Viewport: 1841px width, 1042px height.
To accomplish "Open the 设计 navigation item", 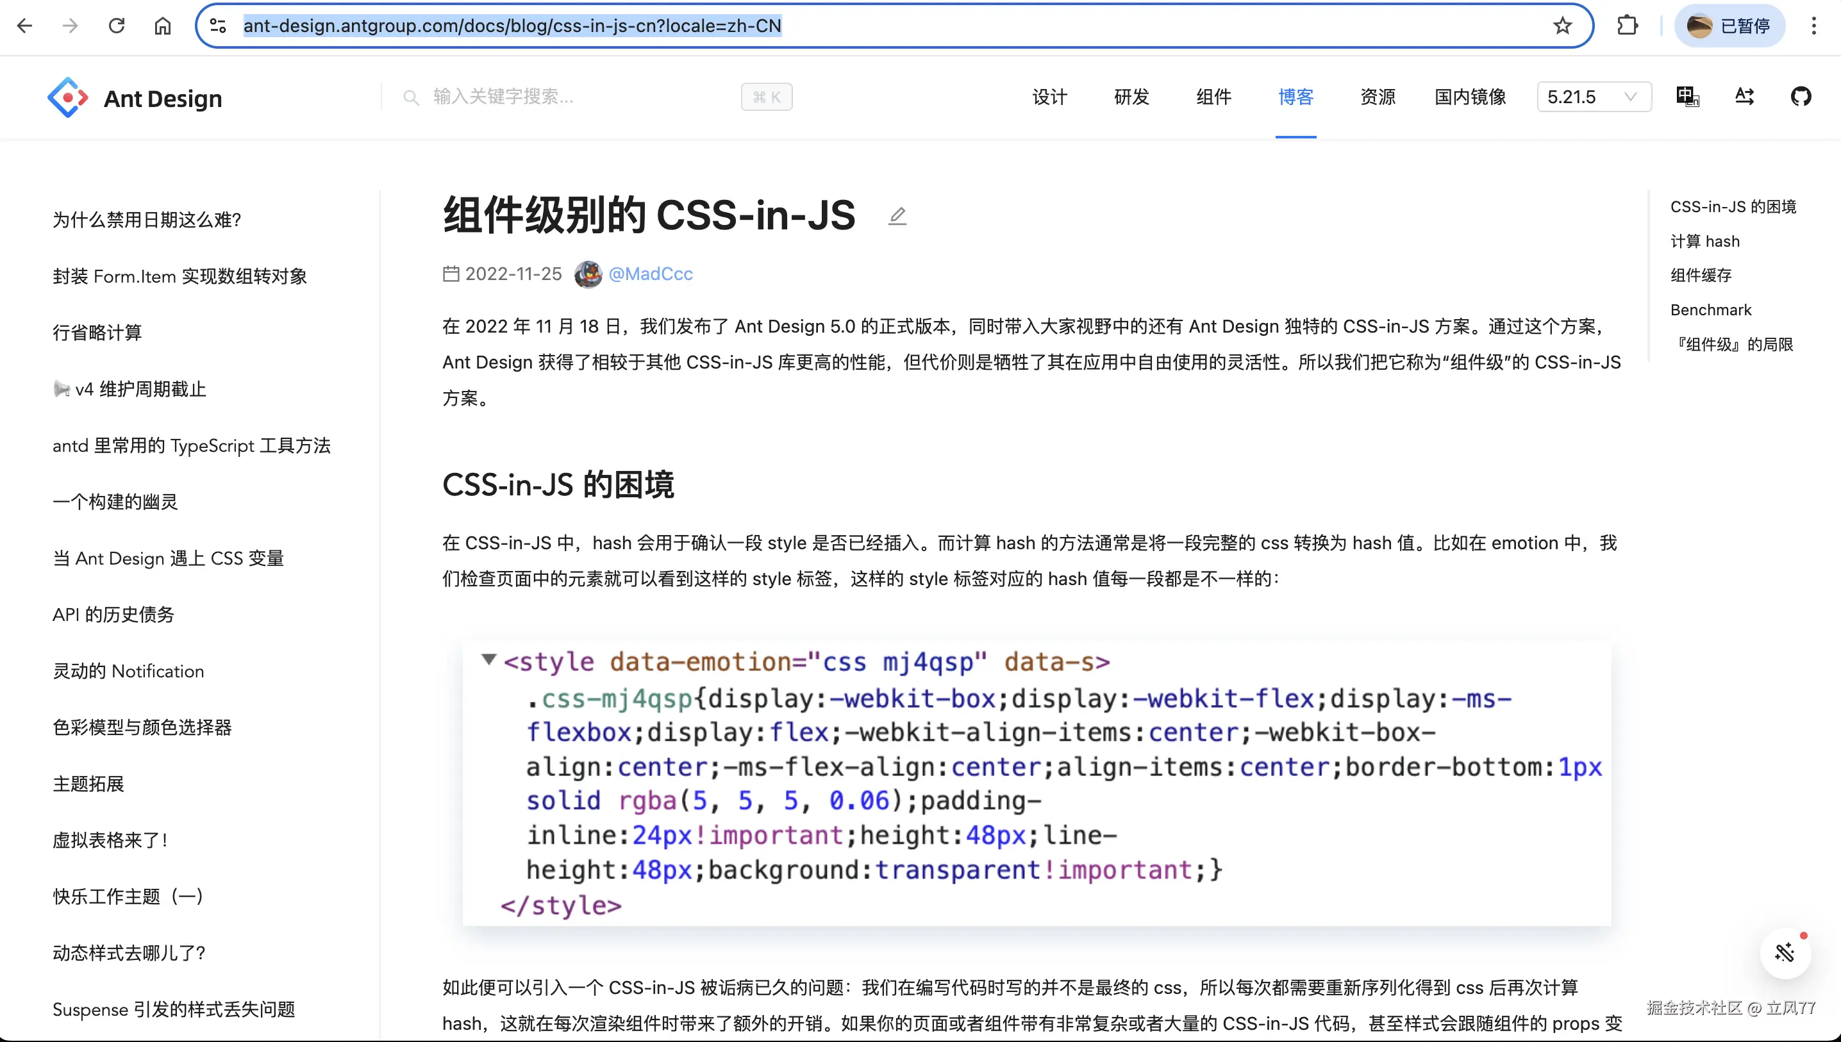I will pos(1049,97).
